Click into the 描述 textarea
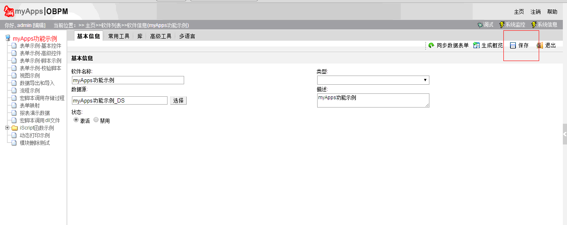 (x=373, y=100)
